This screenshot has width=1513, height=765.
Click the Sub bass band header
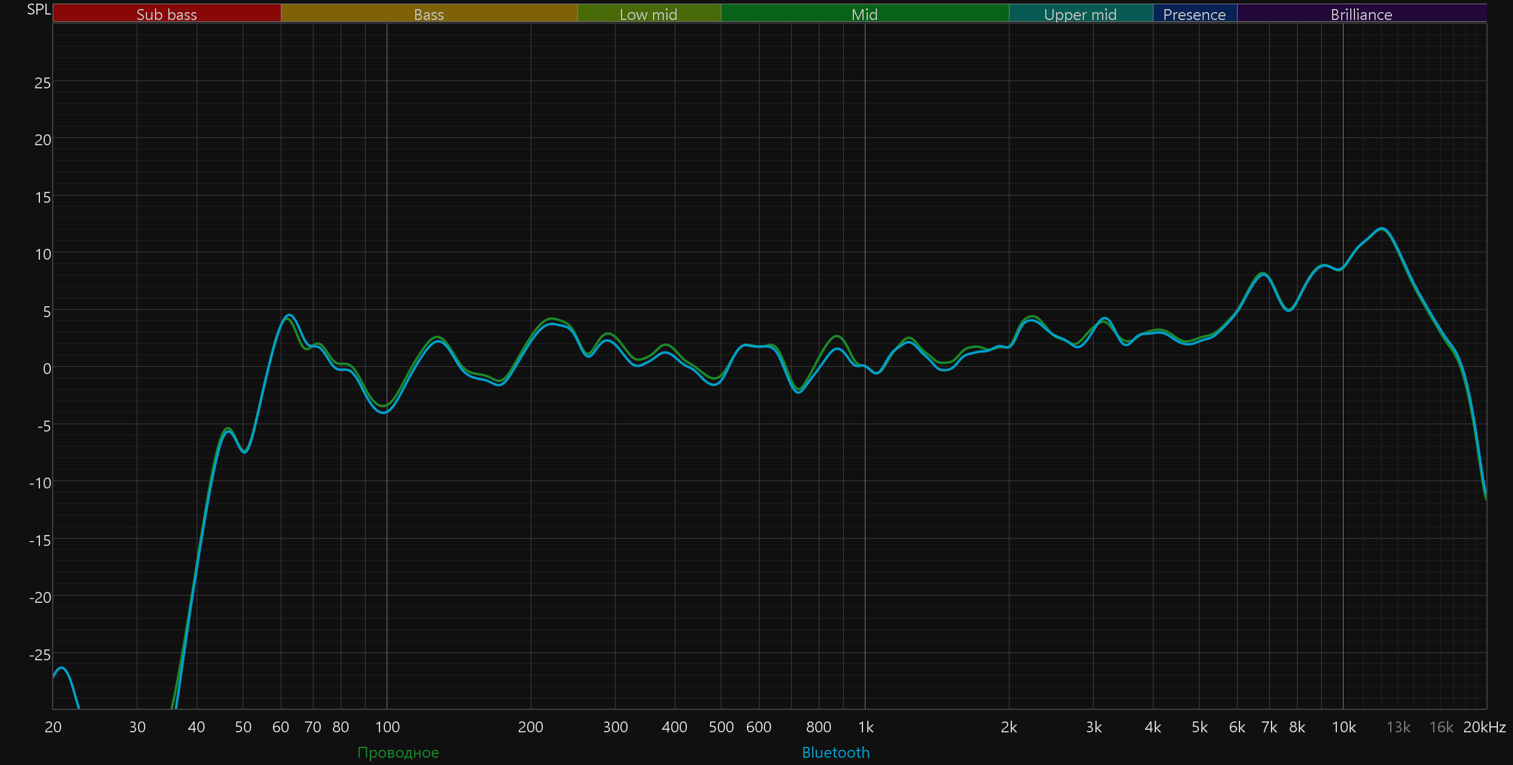point(166,14)
